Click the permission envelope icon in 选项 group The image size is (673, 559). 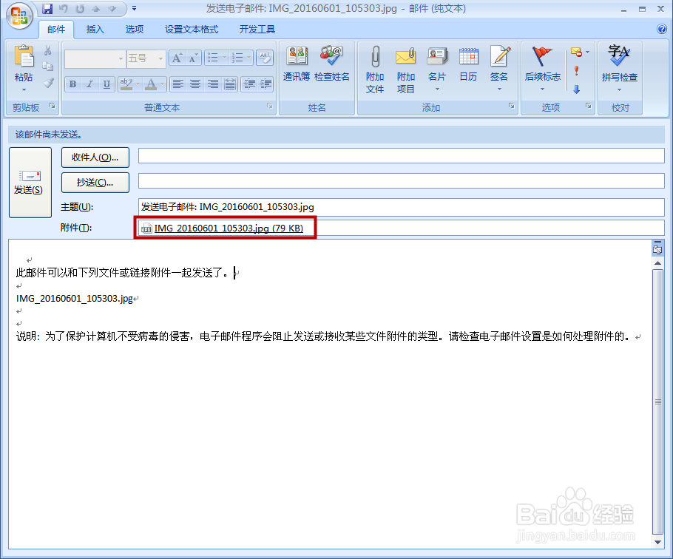pos(576,52)
